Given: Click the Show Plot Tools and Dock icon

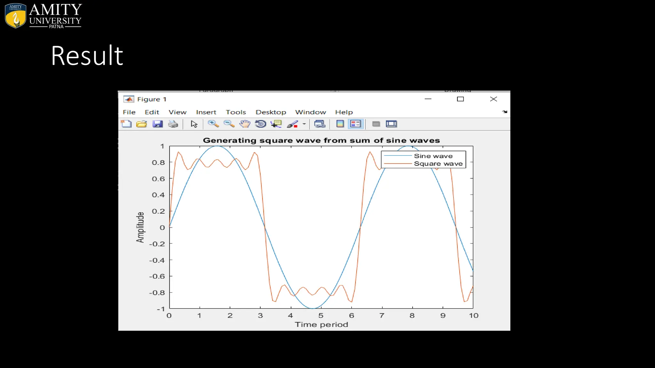Looking at the screenshot, I should pos(391,124).
